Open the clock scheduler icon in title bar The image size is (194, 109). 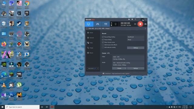[132, 19]
